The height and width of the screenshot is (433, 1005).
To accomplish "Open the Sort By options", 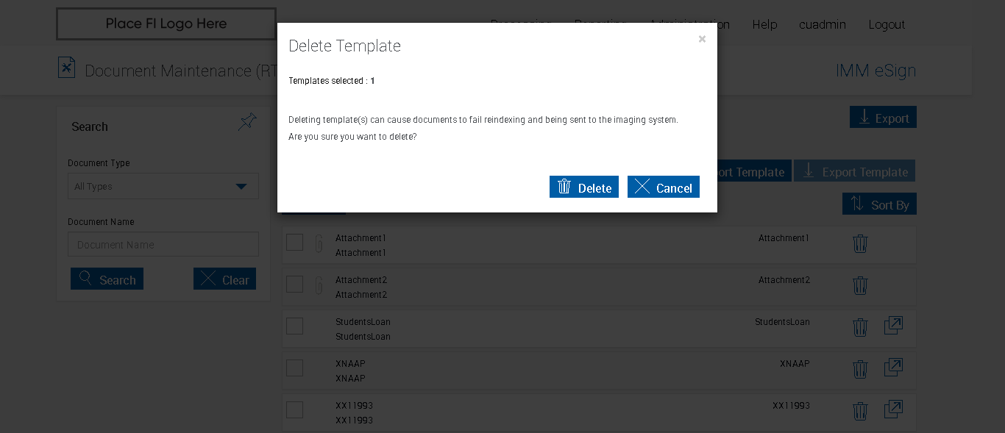I will [879, 204].
